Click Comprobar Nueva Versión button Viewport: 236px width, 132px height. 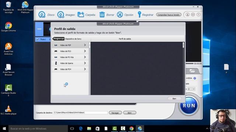tap(169, 15)
